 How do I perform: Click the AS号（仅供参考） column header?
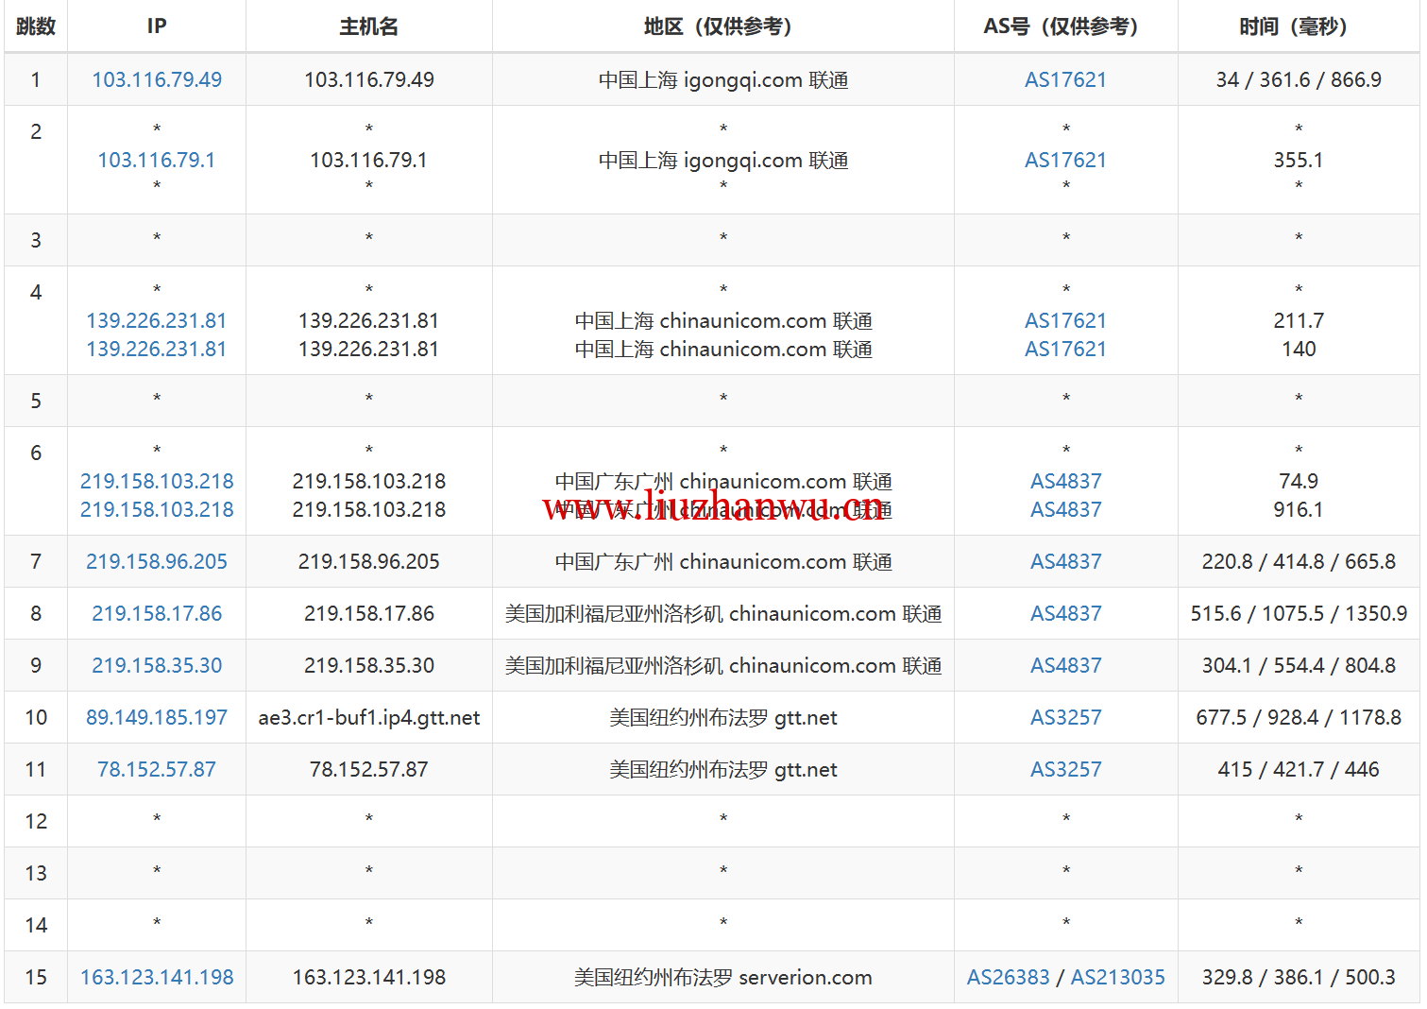click(x=1065, y=26)
